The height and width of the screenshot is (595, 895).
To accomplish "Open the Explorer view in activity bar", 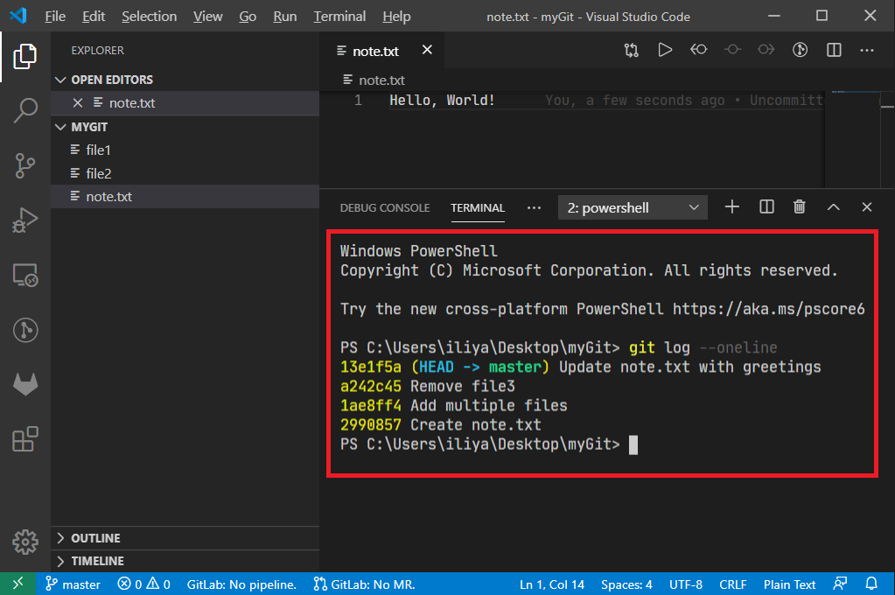I will click(25, 56).
